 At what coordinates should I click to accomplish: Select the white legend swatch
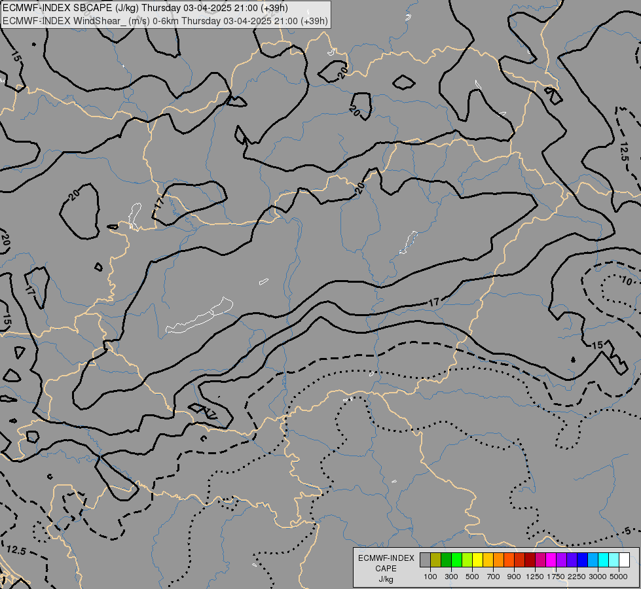click(x=624, y=560)
